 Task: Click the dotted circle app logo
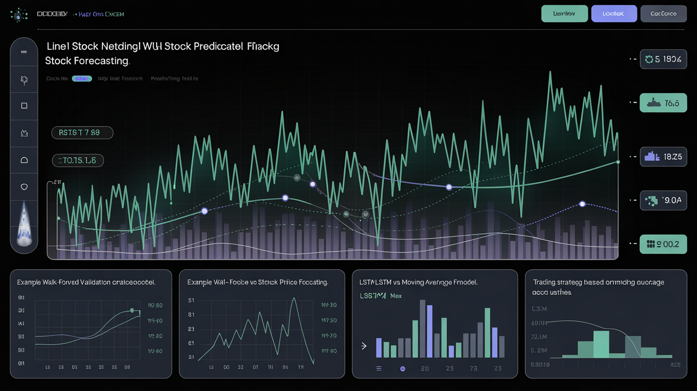point(19,15)
